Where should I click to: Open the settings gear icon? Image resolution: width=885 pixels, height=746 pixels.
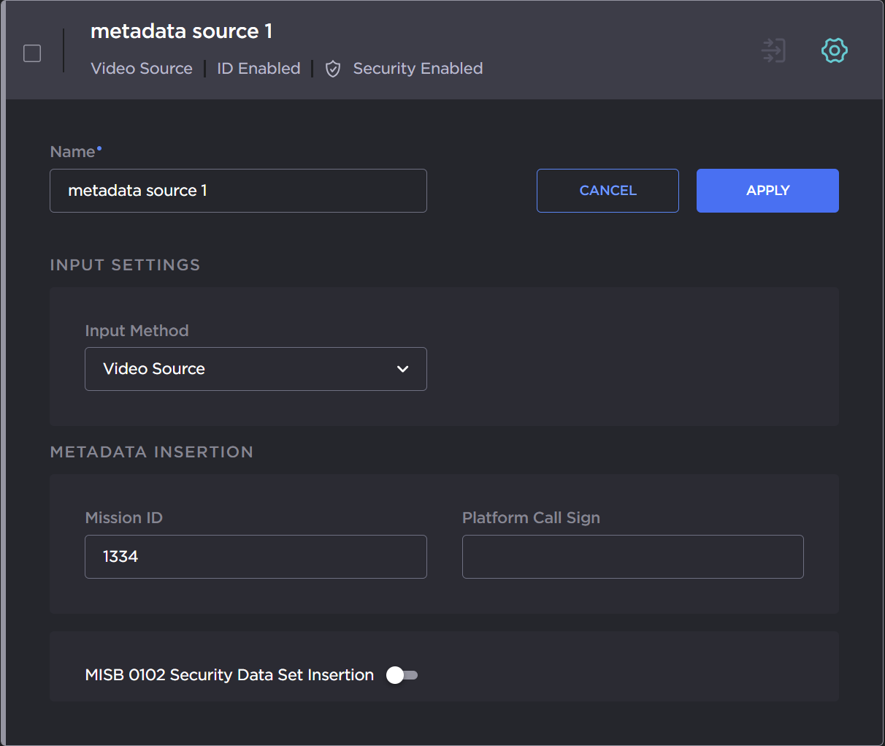pos(835,50)
